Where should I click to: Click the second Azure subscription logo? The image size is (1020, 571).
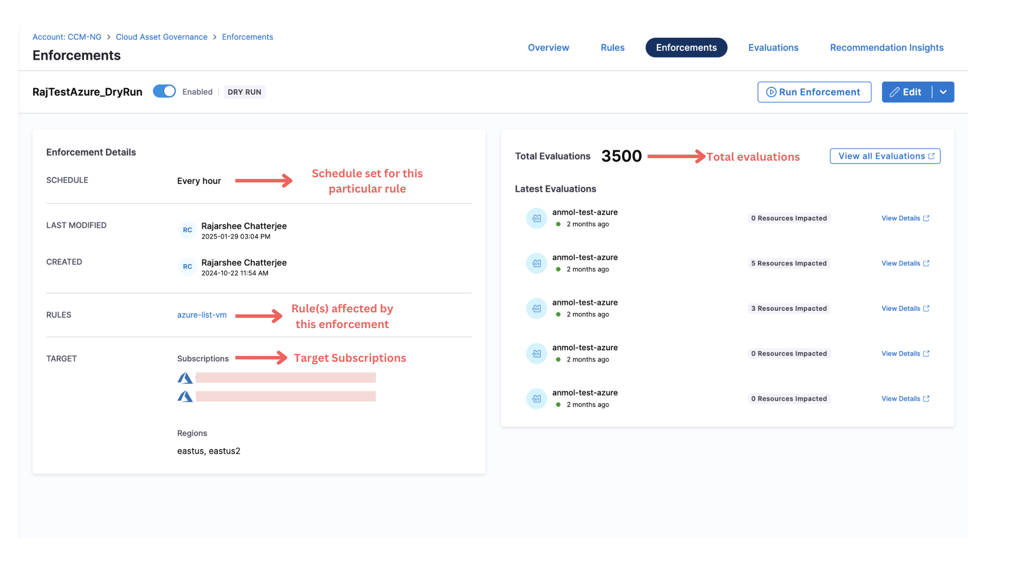pyautogui.click(x=185, y=396)
